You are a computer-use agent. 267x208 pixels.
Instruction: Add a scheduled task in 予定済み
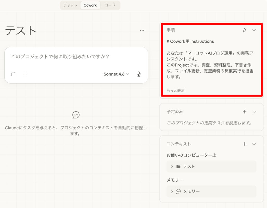(x=245, y=112)
